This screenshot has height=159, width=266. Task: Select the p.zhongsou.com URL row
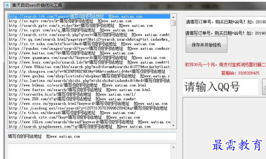[x=89, y=72]
